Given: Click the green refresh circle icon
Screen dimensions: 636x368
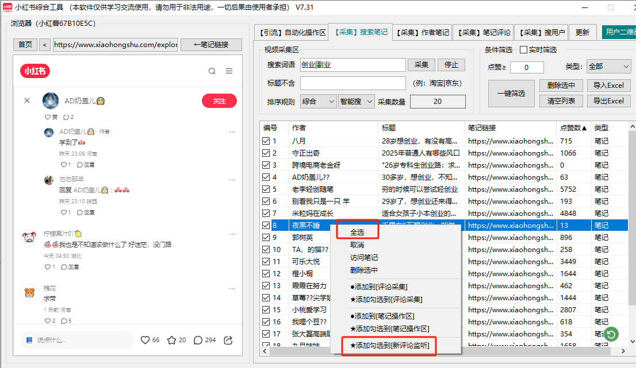Looking at the screenshot, I should click(x=611, y=334).
